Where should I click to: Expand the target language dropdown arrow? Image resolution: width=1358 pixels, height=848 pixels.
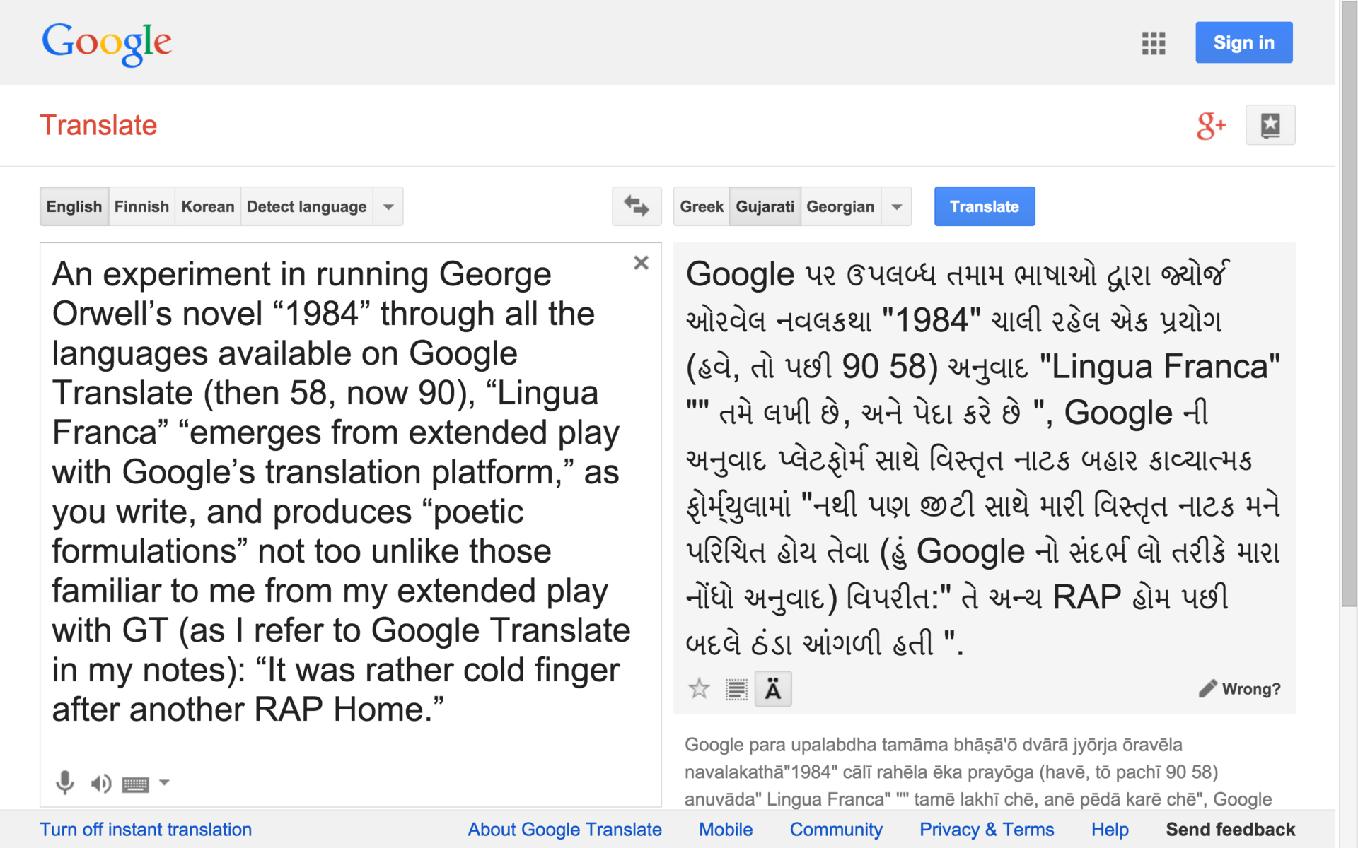coord(897,207)
